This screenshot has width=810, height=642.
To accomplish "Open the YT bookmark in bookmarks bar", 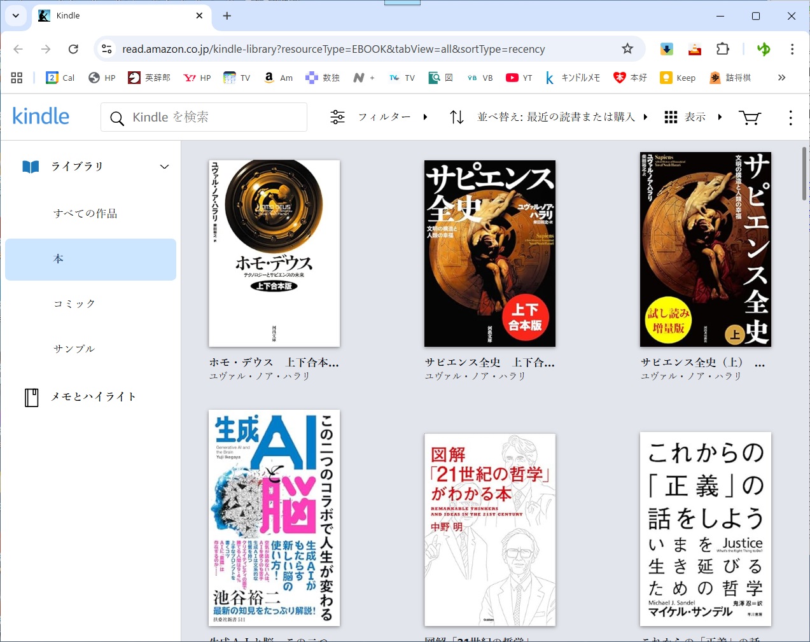I will [x=519, y=78].
